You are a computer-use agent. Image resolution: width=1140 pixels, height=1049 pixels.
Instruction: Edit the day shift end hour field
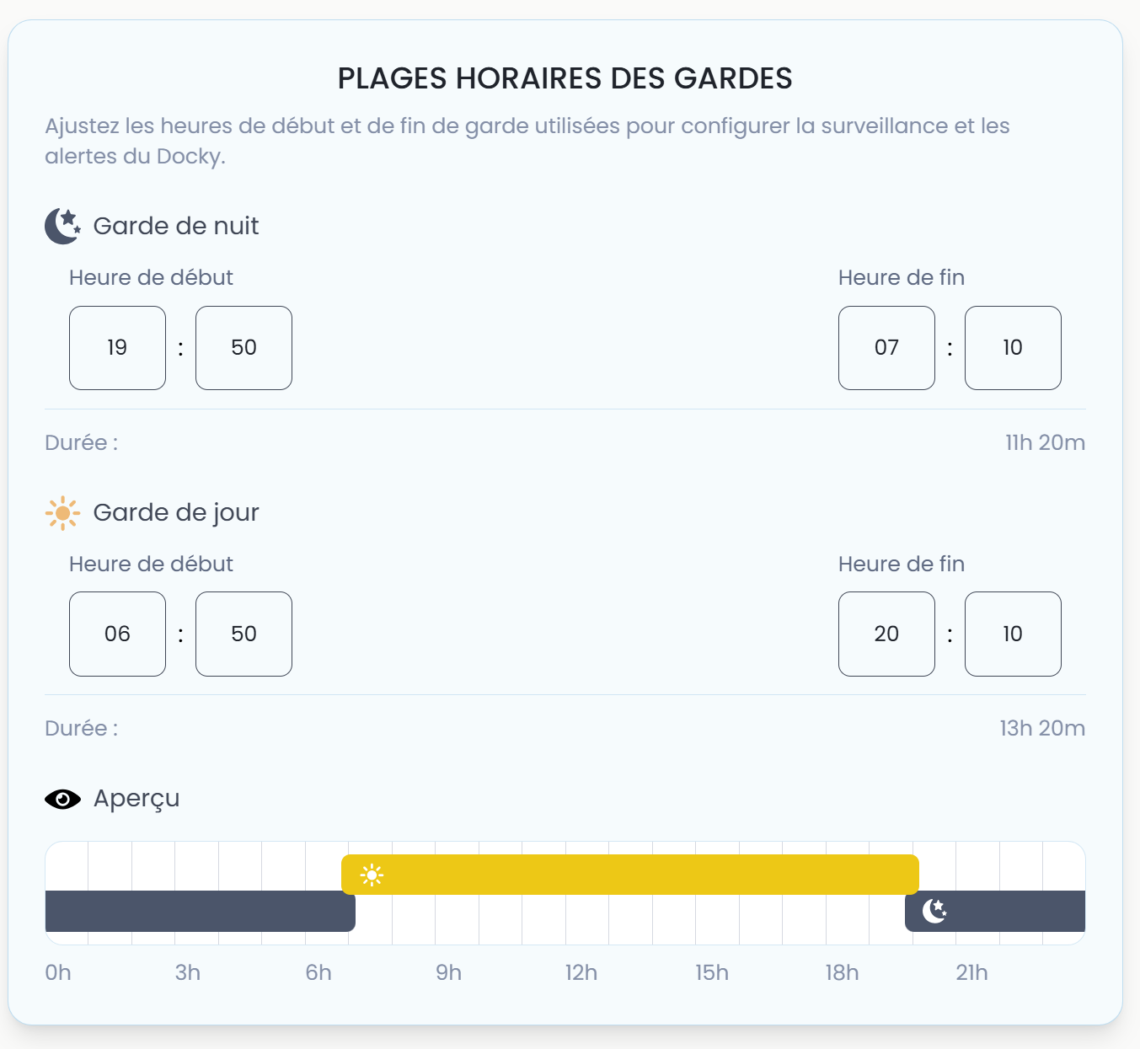click(886, 634)
